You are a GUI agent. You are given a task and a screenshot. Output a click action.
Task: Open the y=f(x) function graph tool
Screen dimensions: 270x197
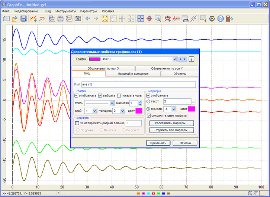click(167, 19)
